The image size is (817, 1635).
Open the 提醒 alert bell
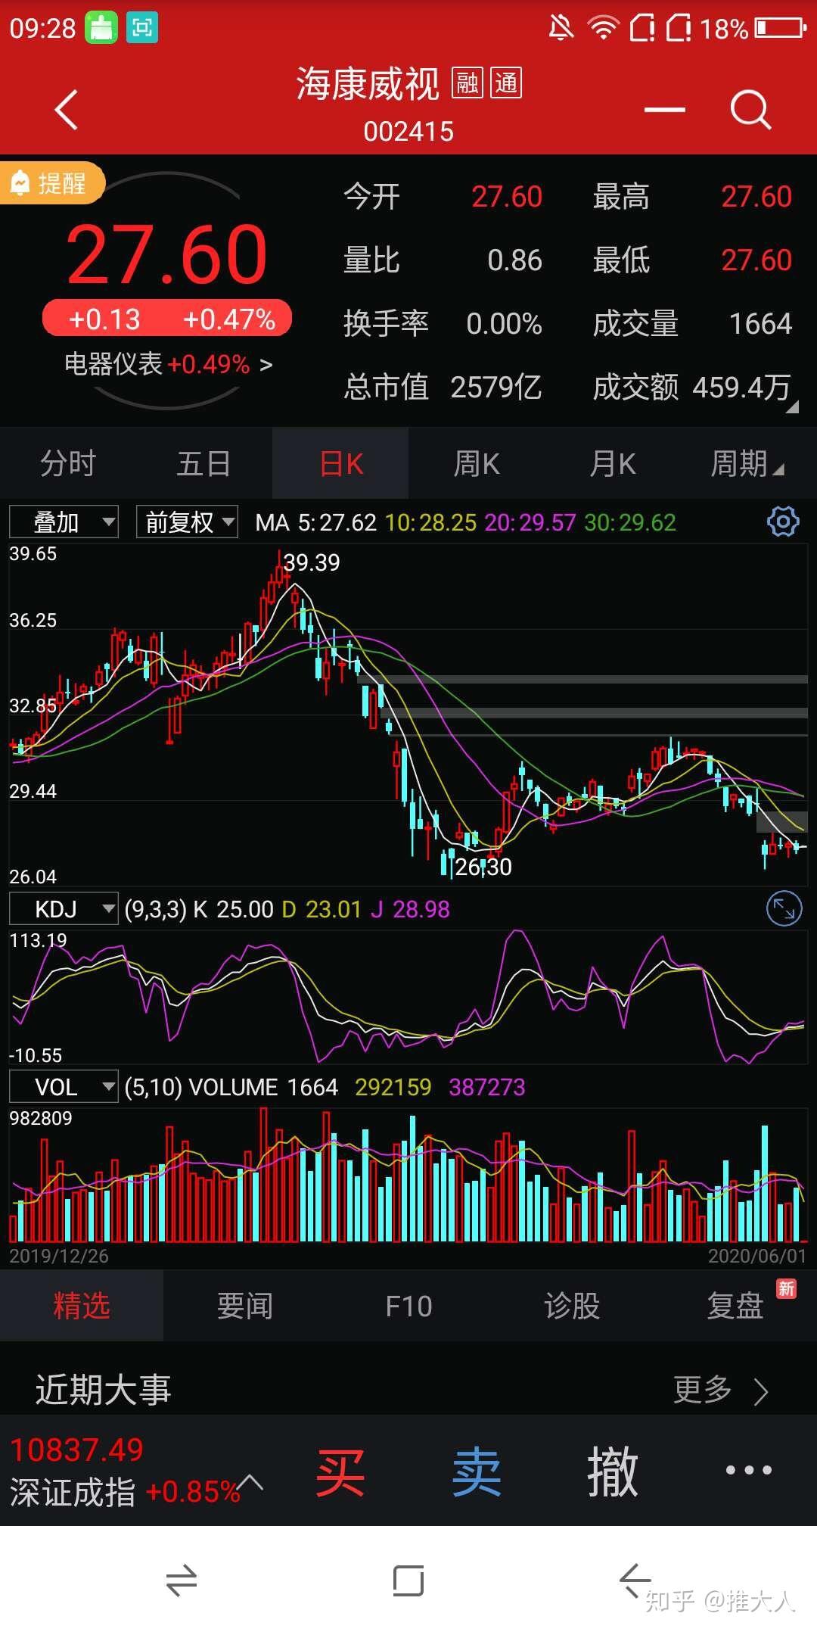tap(51, 183)
